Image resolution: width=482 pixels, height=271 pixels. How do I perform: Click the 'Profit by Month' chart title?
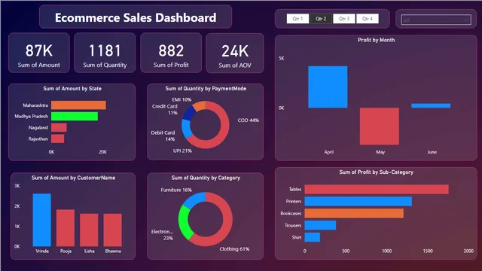376,40
